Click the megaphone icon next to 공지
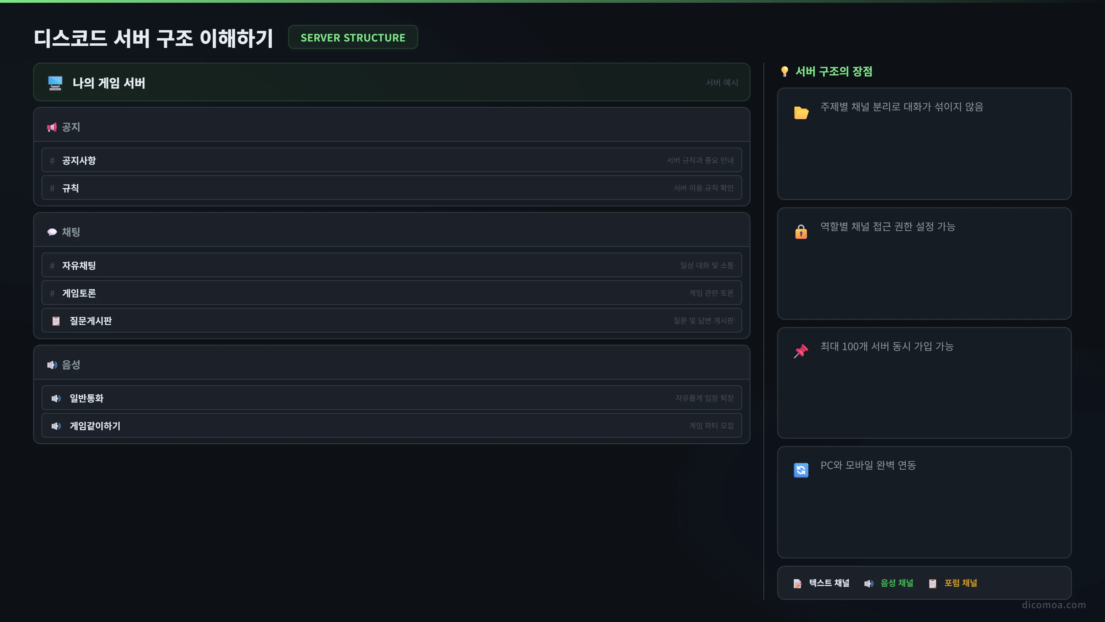 click(52, 127)
